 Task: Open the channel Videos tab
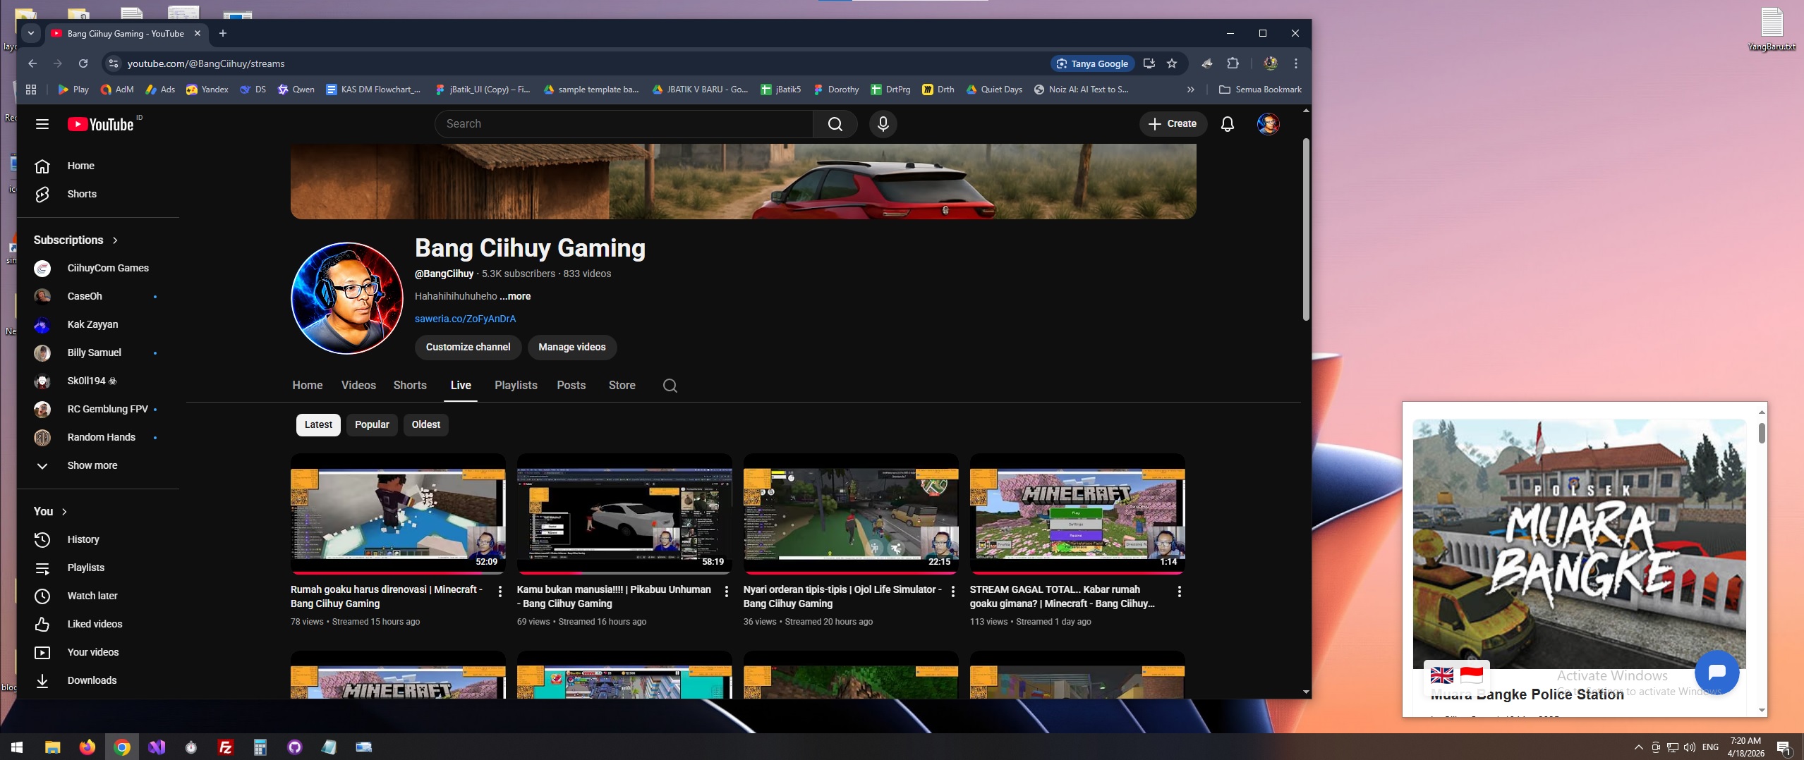click(358, 386)
